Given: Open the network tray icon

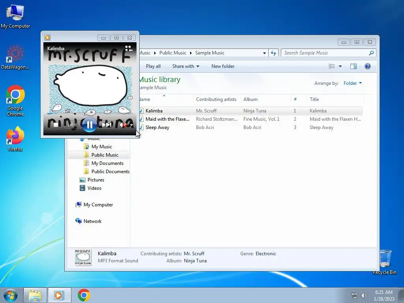Looking at the screenshot, I should (355, 296).
